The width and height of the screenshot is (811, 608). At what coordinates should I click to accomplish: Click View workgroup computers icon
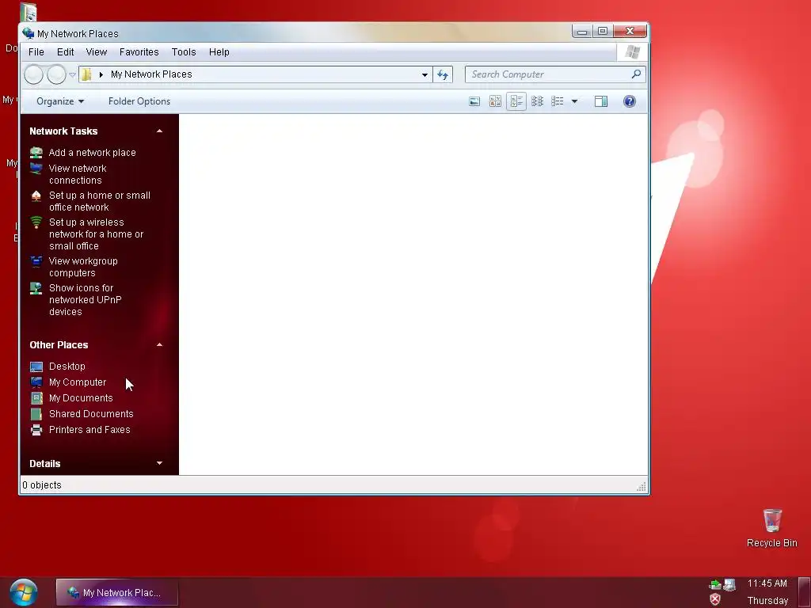pyautogui.click(x=36, y=261)
